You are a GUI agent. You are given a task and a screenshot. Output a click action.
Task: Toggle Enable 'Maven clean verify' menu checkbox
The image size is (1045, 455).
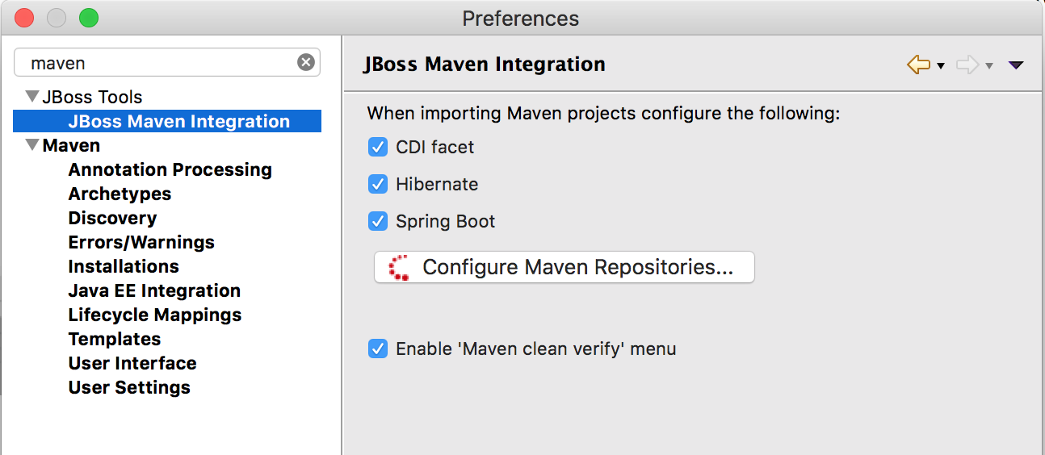pos(378,349)
